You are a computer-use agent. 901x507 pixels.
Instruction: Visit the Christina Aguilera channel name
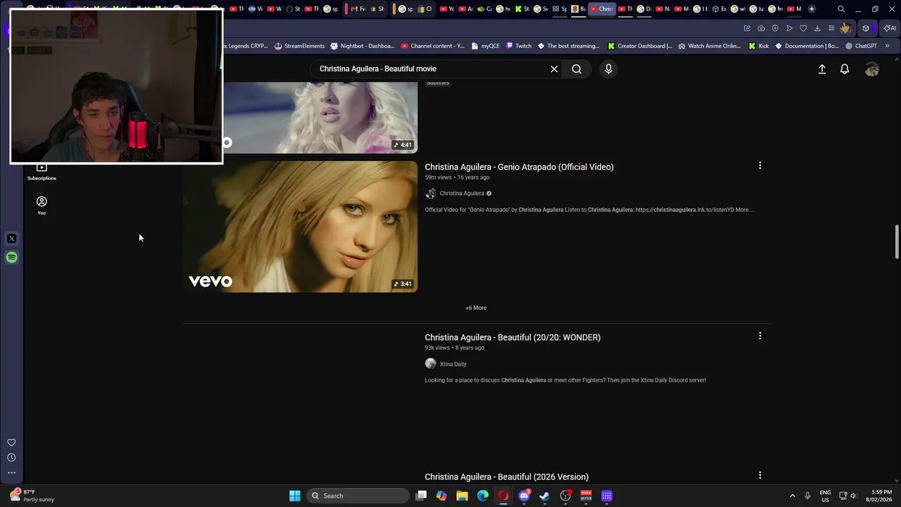(x=462, y=194)
